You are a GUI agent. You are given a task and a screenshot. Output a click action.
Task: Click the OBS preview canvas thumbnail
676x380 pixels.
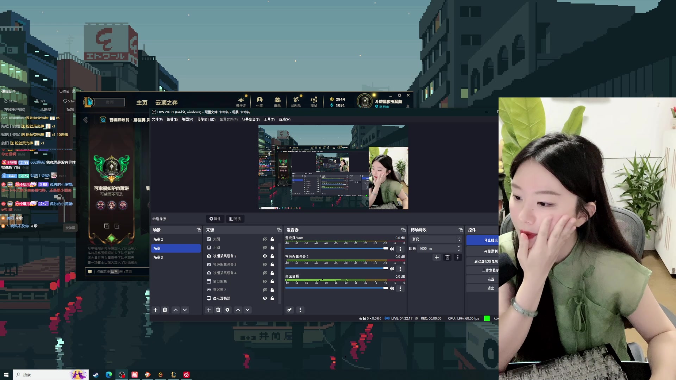pos(333,167)
